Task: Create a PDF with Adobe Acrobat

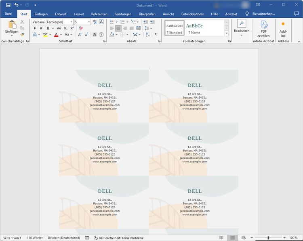Action: coord(263,29)
